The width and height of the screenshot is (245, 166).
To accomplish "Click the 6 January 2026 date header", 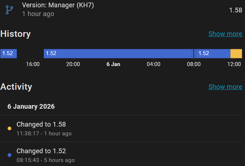I will (31, 107).
